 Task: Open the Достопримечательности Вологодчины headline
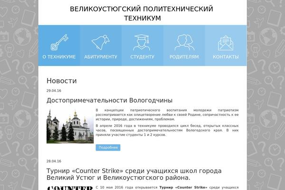pos(109,100)
